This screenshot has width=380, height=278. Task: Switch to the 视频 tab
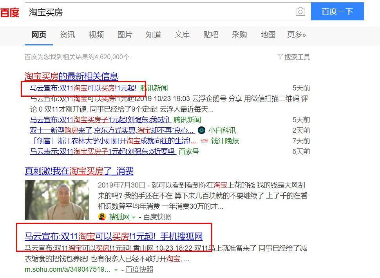pos(96,35)
